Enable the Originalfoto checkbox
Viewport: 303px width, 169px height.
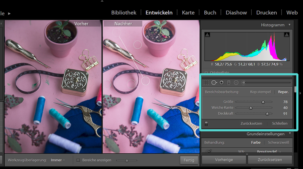(x=206, y=73)
